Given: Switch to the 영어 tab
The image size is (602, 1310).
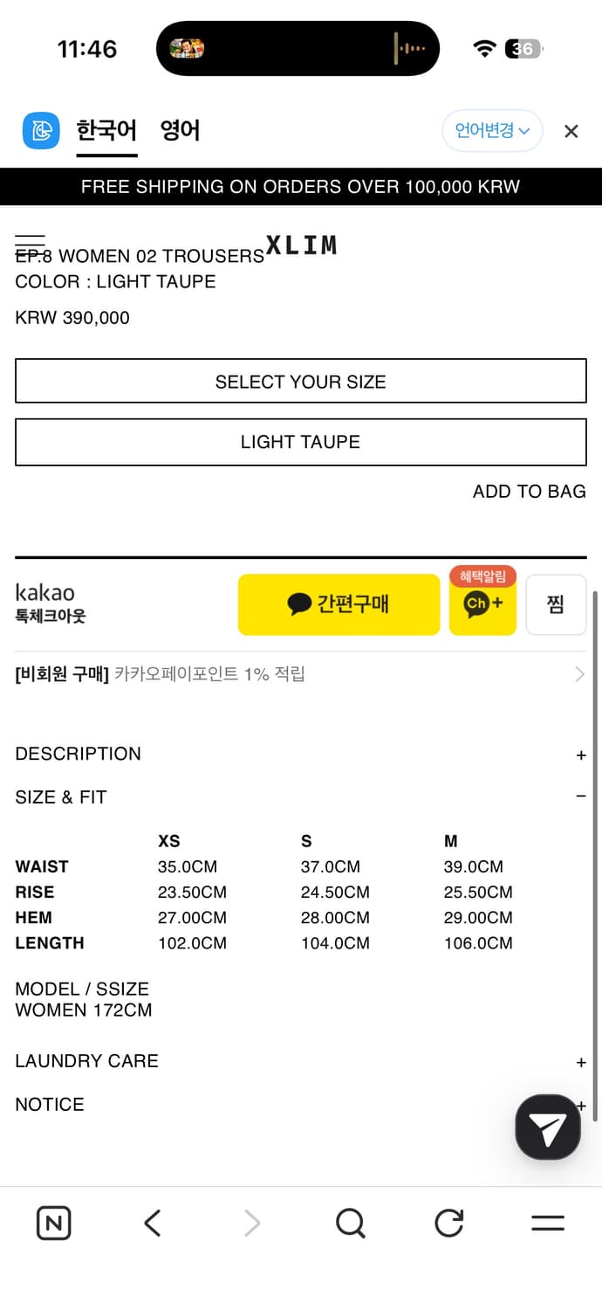Looking at the screenshot, I should point(181,131).
